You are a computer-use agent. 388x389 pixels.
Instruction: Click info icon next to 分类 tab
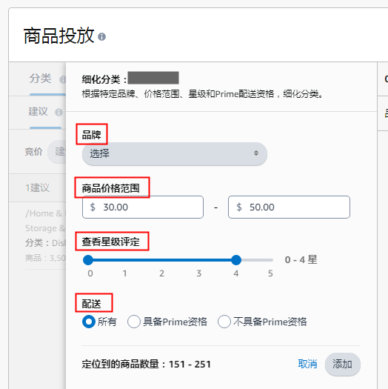63,79
